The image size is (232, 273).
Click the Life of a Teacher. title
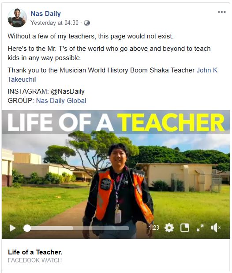click(35, 252)
